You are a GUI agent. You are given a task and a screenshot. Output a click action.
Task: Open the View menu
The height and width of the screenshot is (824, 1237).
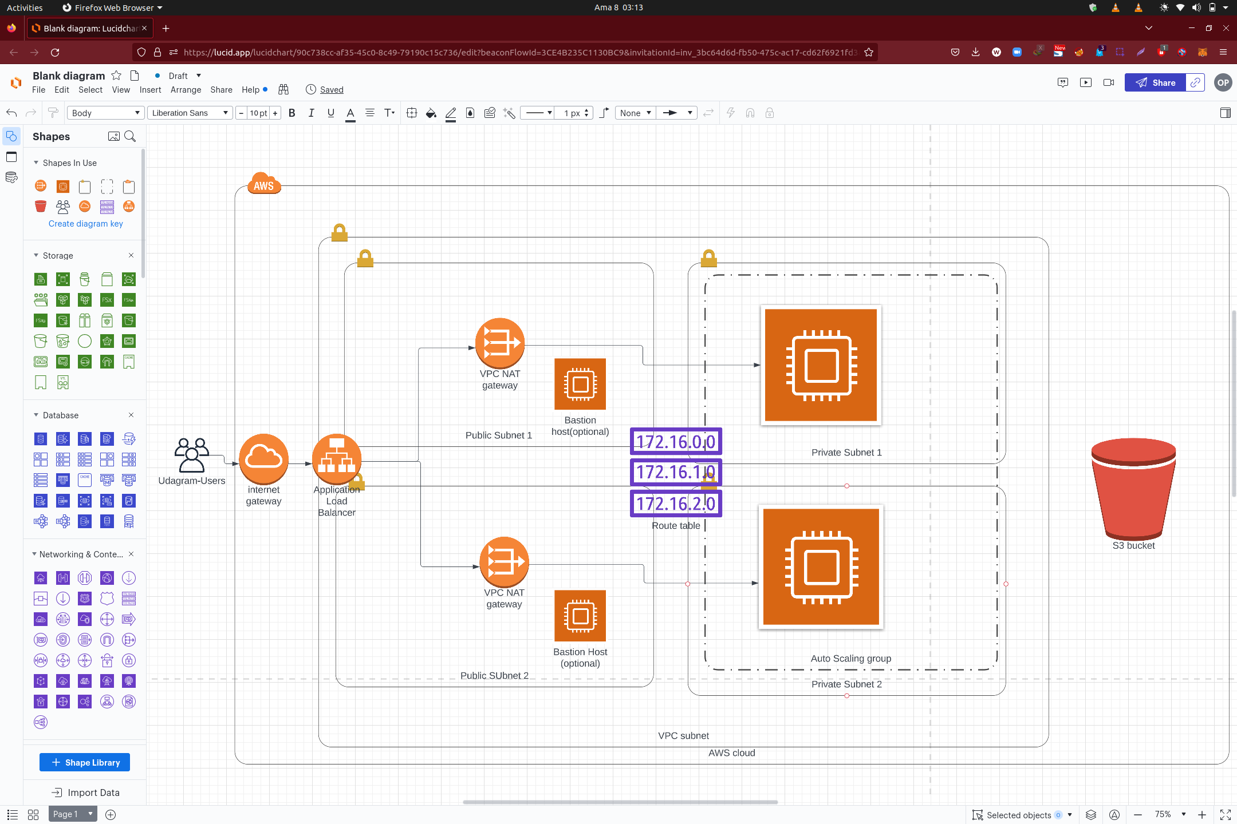point(121,90)
